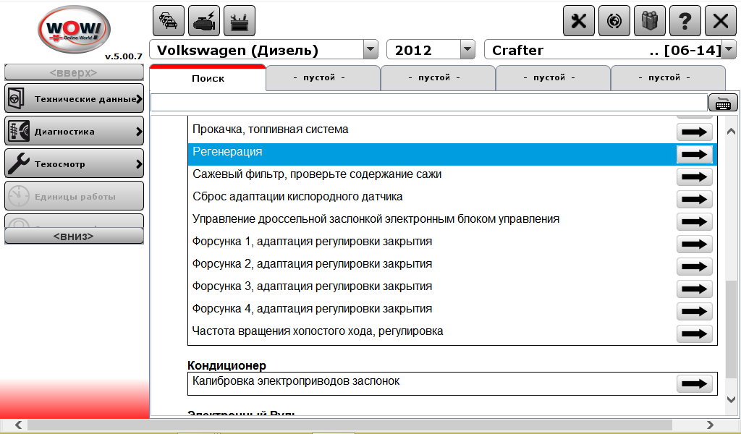Open the engine diagnostics toolbar icon
This screenshot has width=741, height=434.
click(x=204, y=21)
